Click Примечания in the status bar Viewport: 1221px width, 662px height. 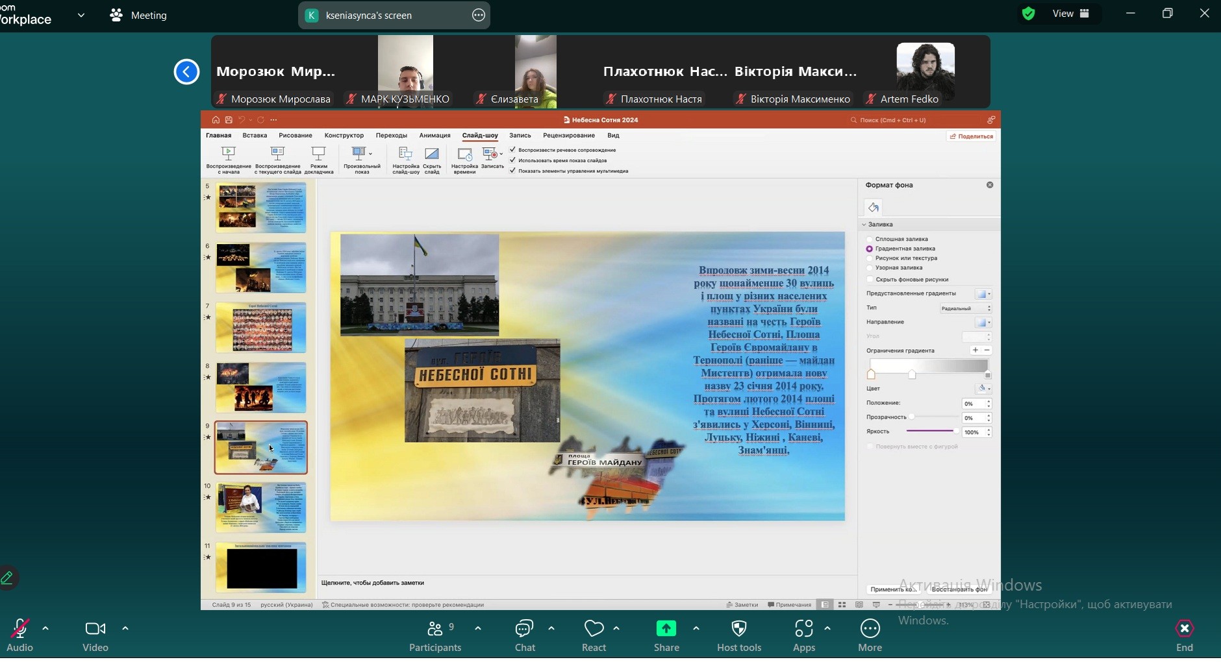pyautogui.click(x=789, y=605)
